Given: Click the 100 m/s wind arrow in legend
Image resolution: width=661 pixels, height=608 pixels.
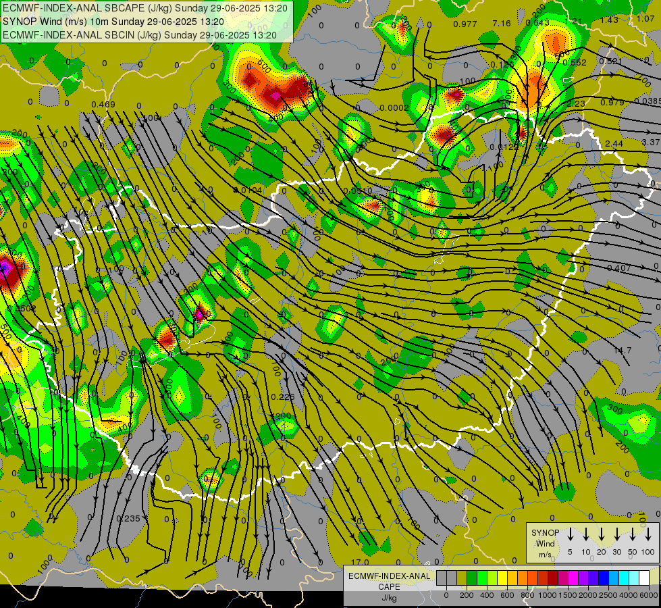Looking at the screenshot, I should pos(648,534).
